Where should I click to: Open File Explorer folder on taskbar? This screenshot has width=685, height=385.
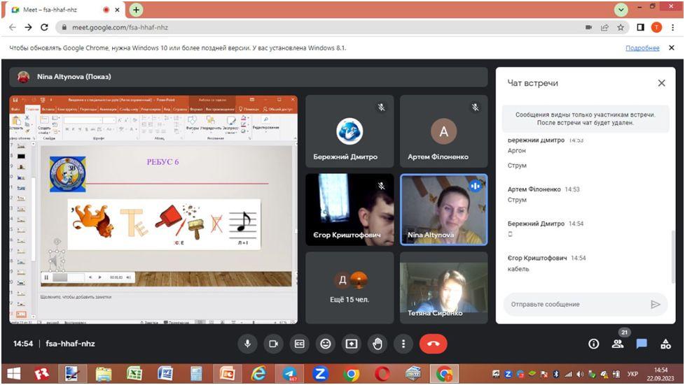(104, 374)
